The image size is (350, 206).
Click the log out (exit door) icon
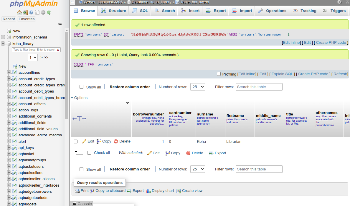tap(25, 12)
